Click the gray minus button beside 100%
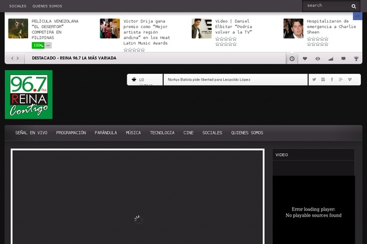This screenshot has width=367, height=244. coord(48,45)
